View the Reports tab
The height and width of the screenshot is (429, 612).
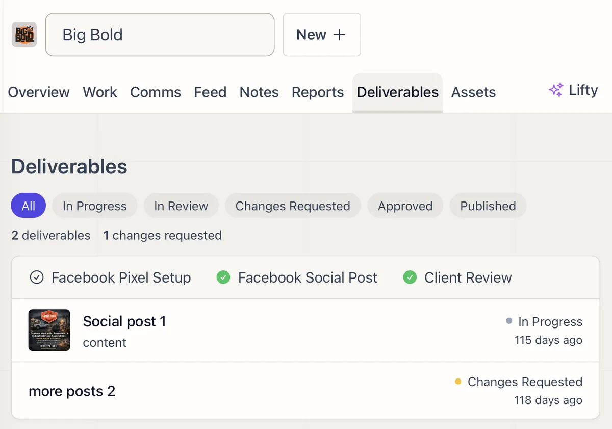(x=318, y=92)
